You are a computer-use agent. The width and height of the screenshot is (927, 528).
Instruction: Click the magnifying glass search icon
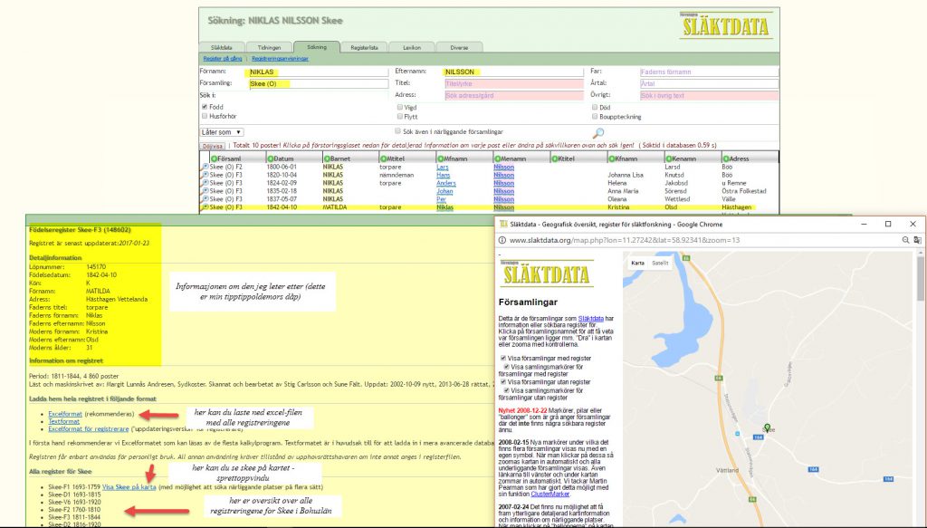597,134
